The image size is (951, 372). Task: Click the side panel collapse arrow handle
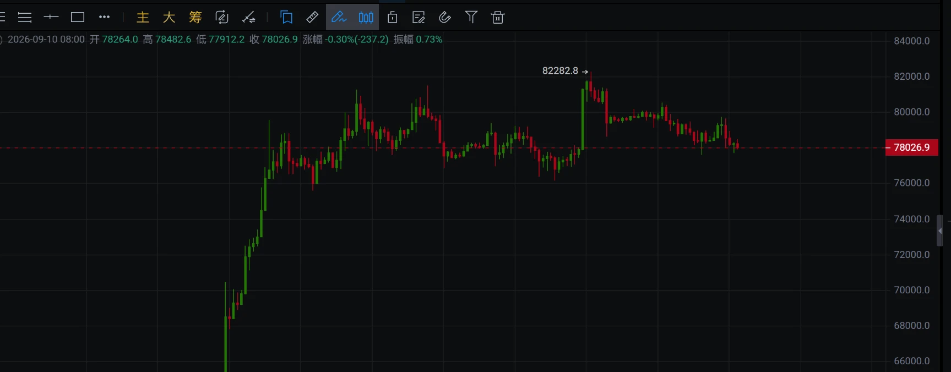[940, 231]
